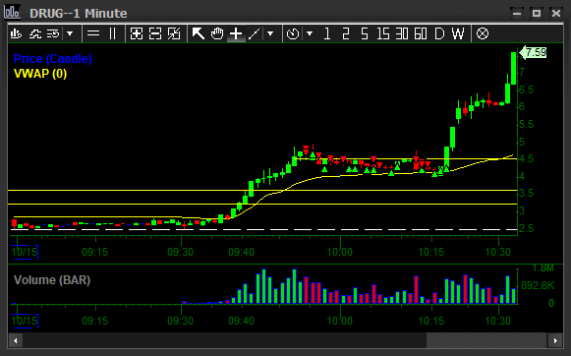571x356 pixels.
Task: Select the hand pan tool
Action: click(x=217, y=33)
